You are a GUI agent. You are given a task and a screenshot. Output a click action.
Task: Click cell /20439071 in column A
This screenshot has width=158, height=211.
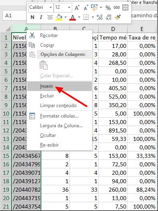coord(26,173)
